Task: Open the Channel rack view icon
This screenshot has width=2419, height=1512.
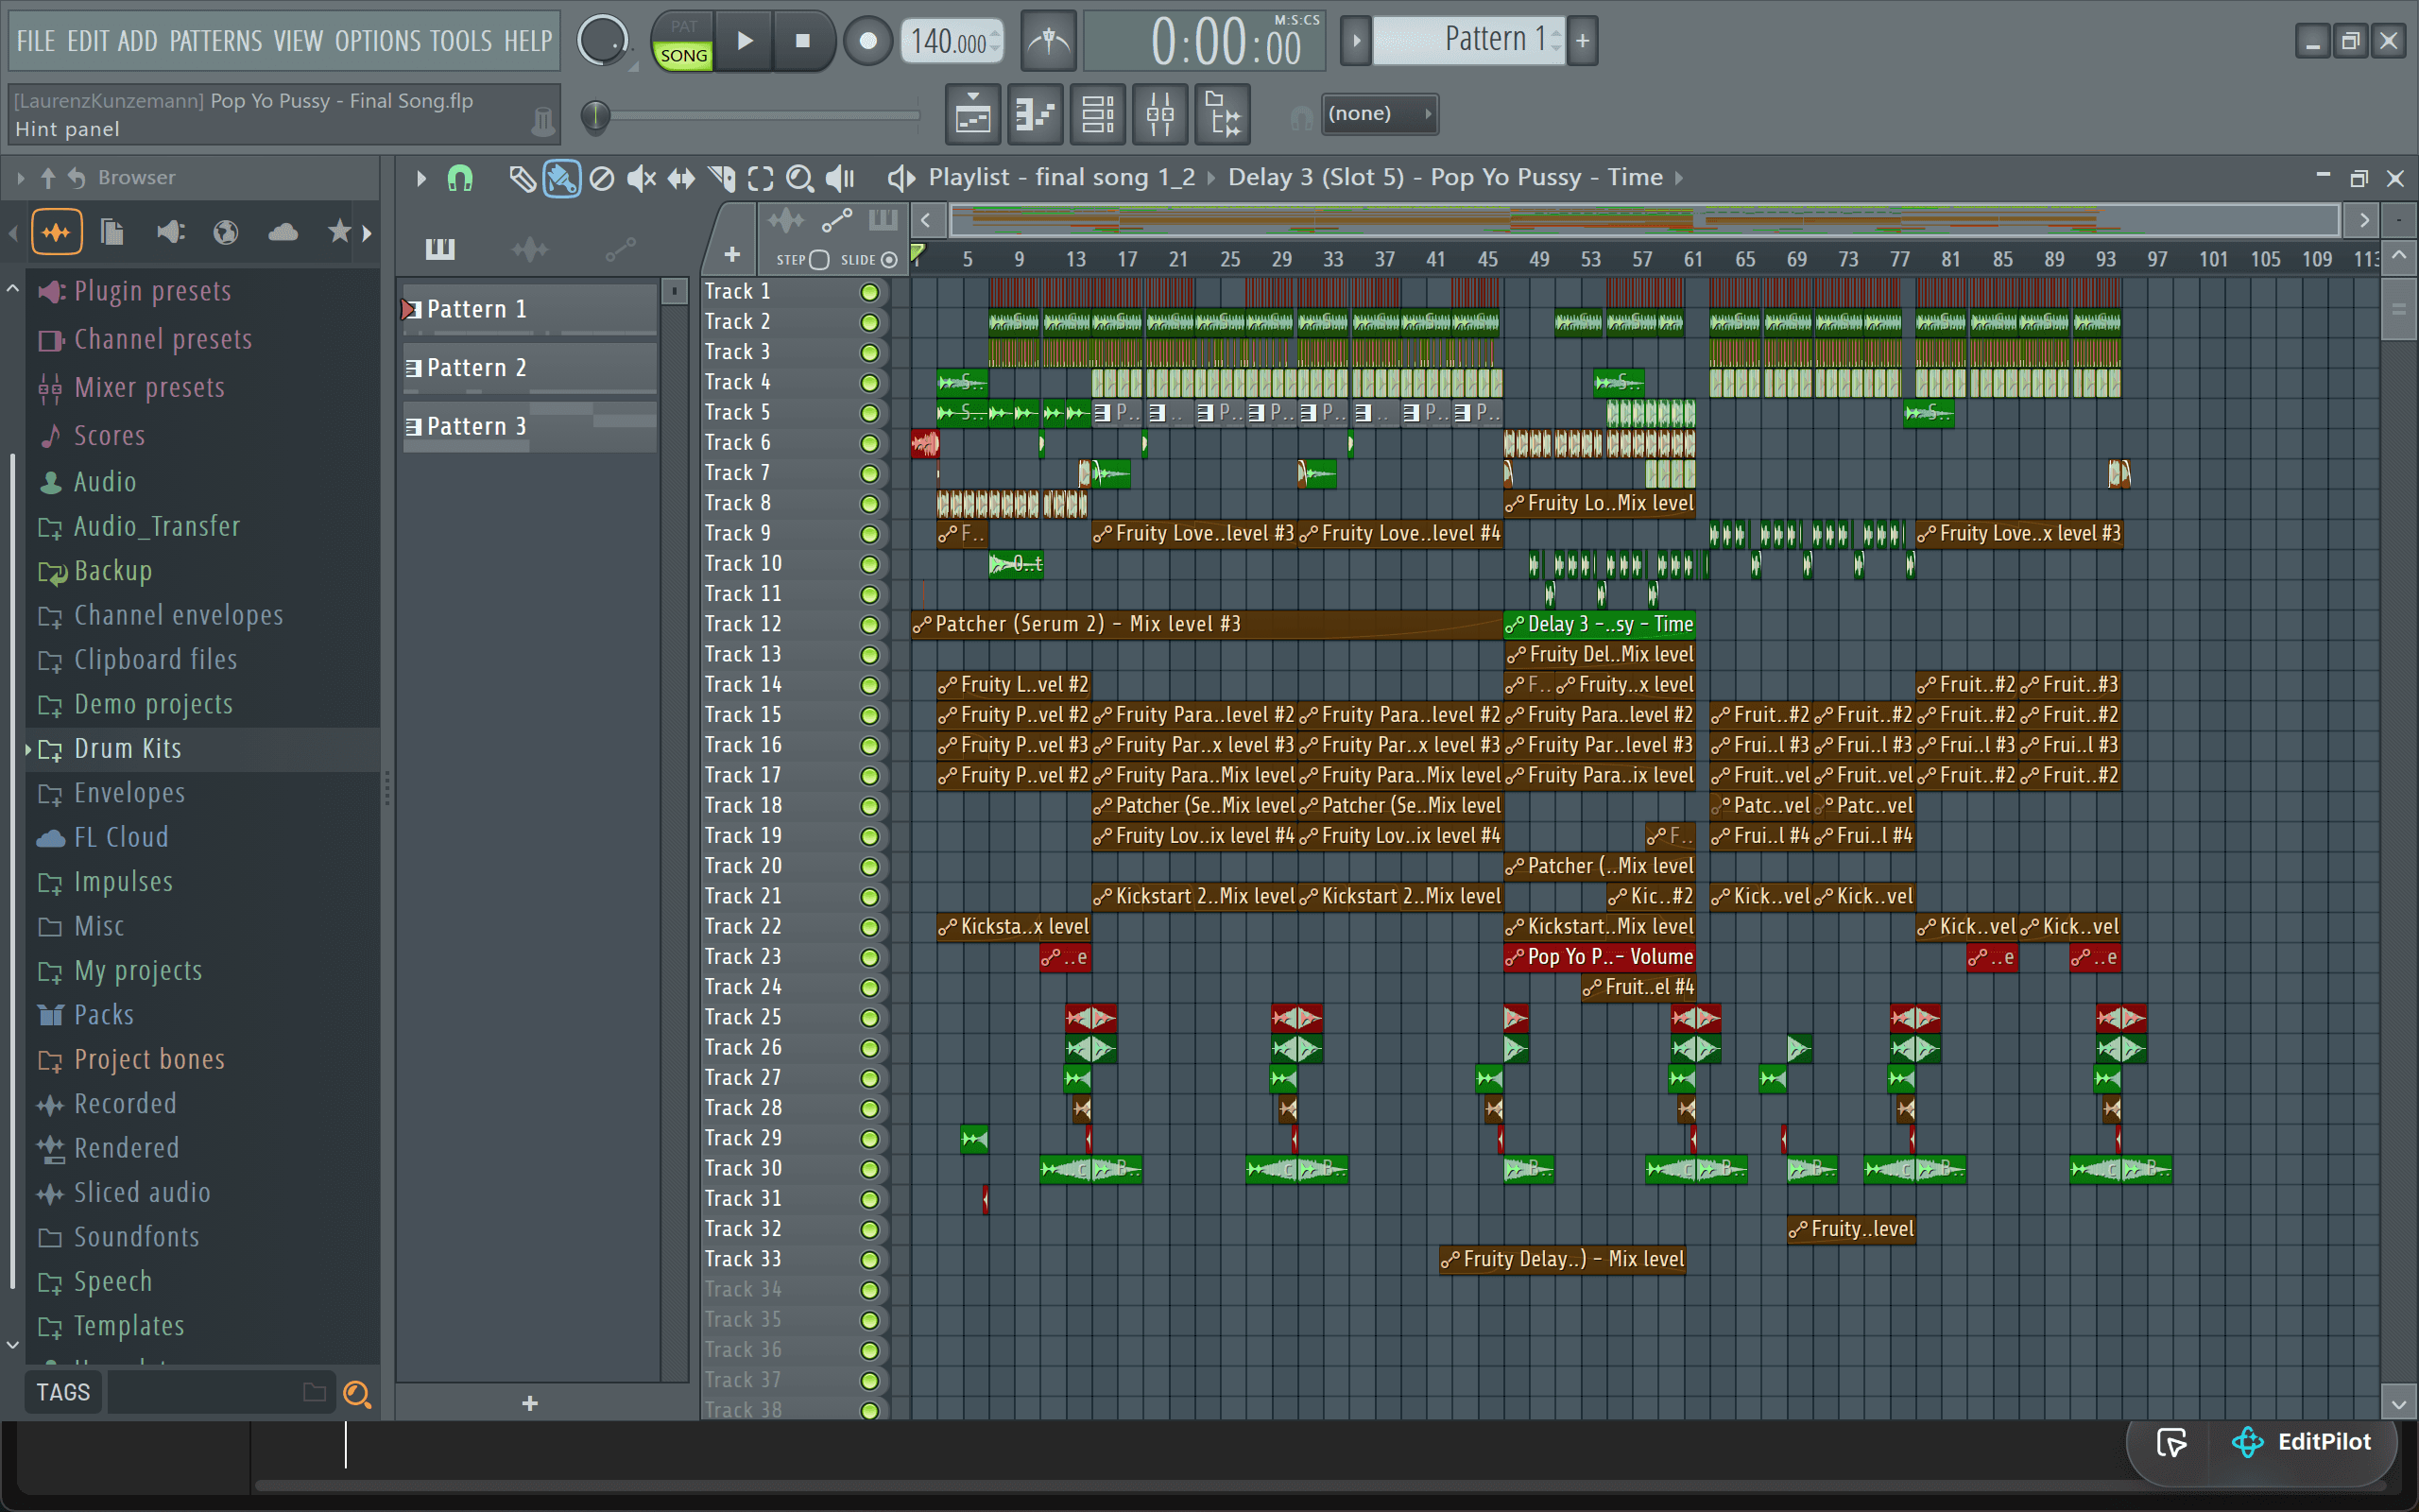Action: tap(1098, 114)
